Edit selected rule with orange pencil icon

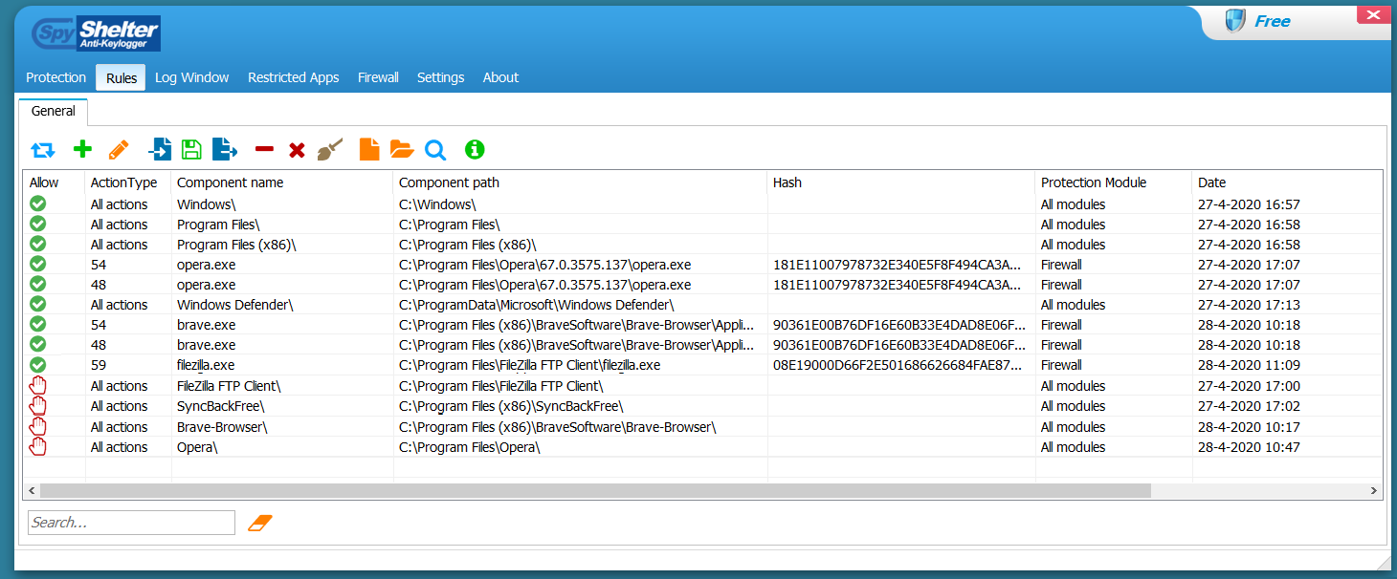tap(119, 149)
